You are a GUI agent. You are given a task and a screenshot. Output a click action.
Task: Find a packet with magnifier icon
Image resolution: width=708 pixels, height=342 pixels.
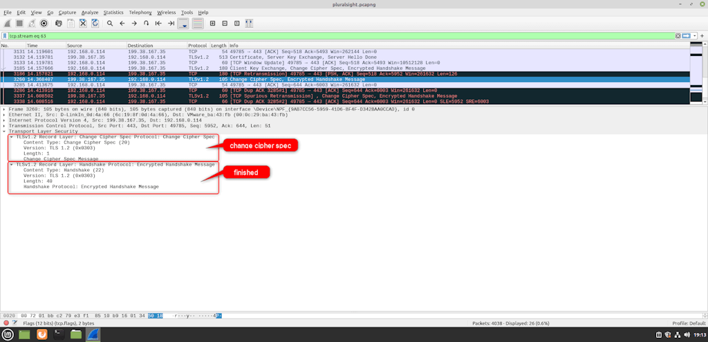(x=110, y=23)
